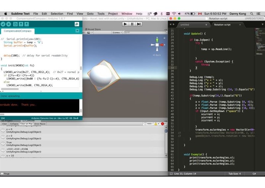
Task: Click the red X-axis cone on the gizmo
Action: (x=162, y=45)
